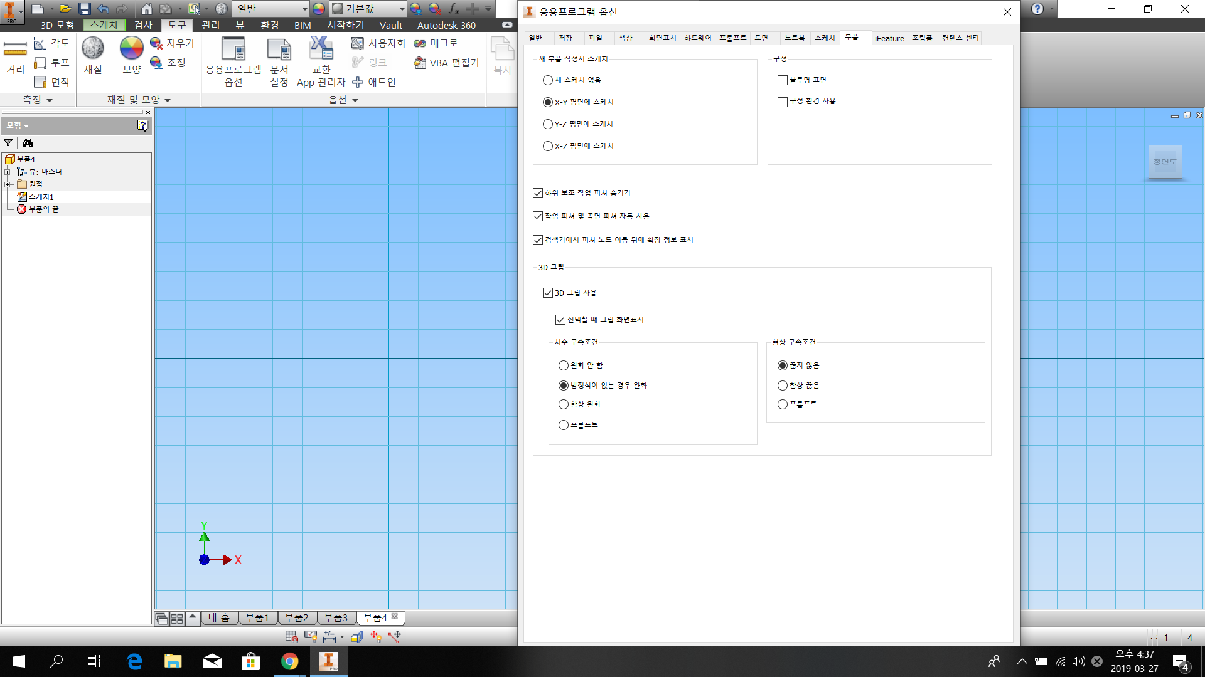Uncheck the 3D 그립 사용 checkbox
The height and width of the screenshot is (677, 1205).
point(548,293)
